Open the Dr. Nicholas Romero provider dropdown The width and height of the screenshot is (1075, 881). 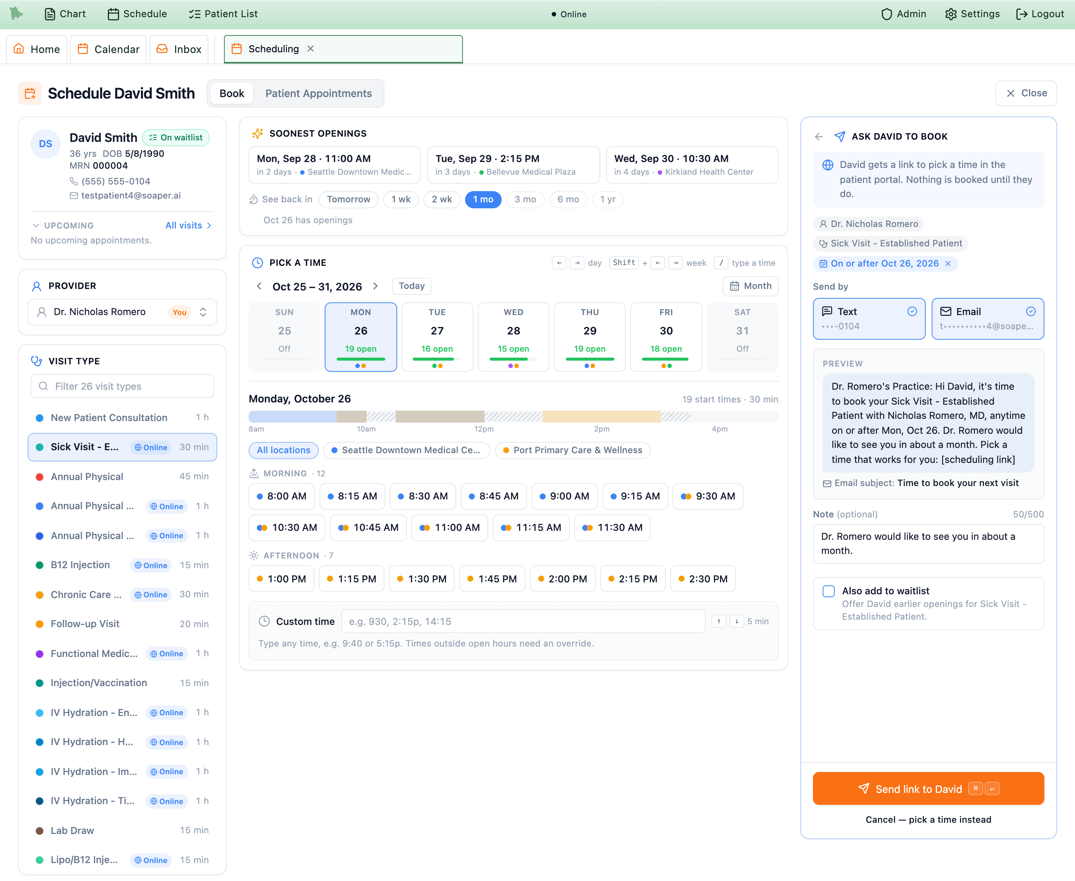pos(122,312)
